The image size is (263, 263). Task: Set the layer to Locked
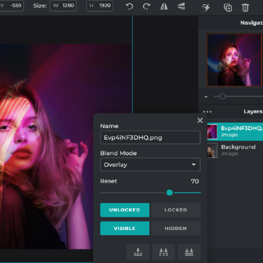click(176, 210)
